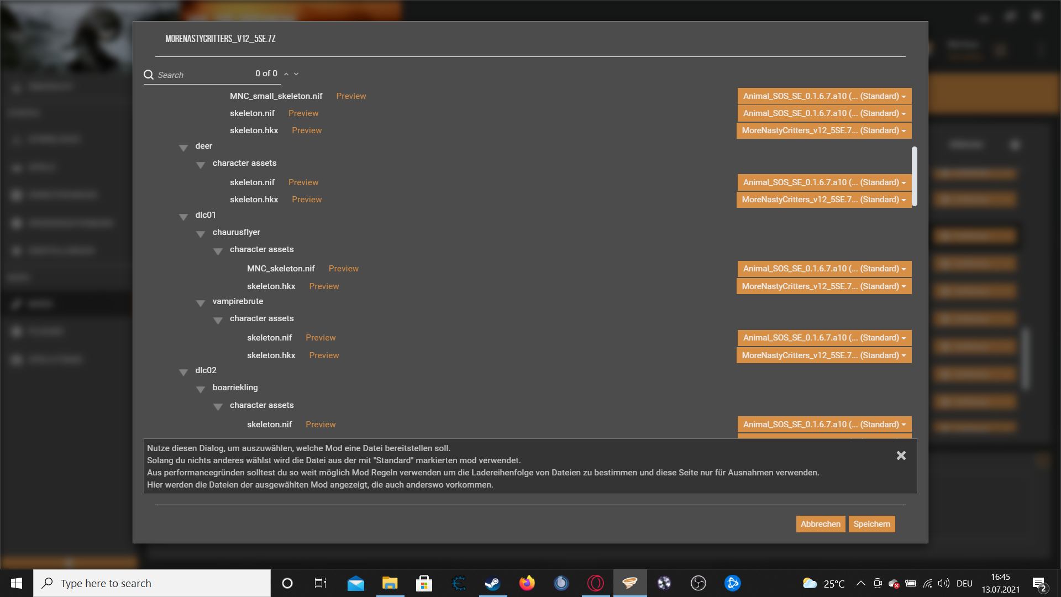This screenshot has height=597, width=1061.
Task: Open the clock showing 16:45
Action: pyautogui.click(x=1000, y=583)
